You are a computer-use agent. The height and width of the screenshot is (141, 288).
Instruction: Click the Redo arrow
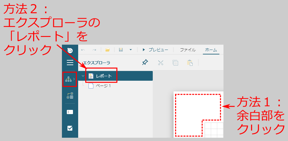point(94,50)
